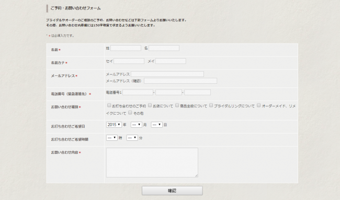Click the intro line starting ブライダルやオーダー

(x=116, y=20)
